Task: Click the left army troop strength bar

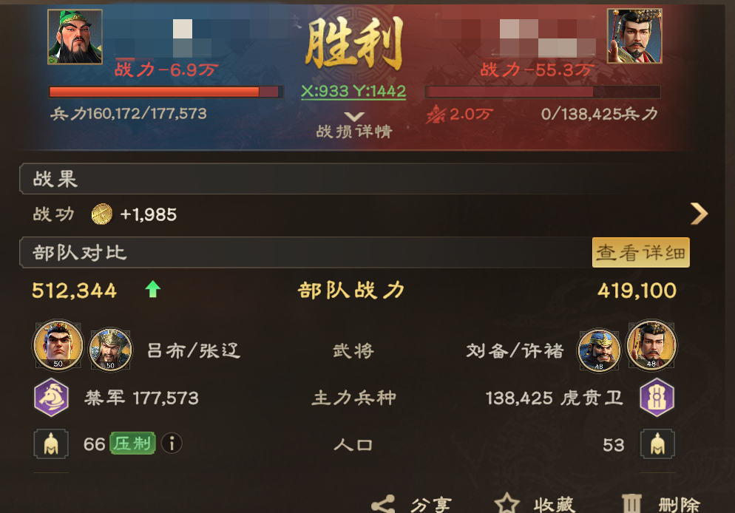Action: click(166, 92)
